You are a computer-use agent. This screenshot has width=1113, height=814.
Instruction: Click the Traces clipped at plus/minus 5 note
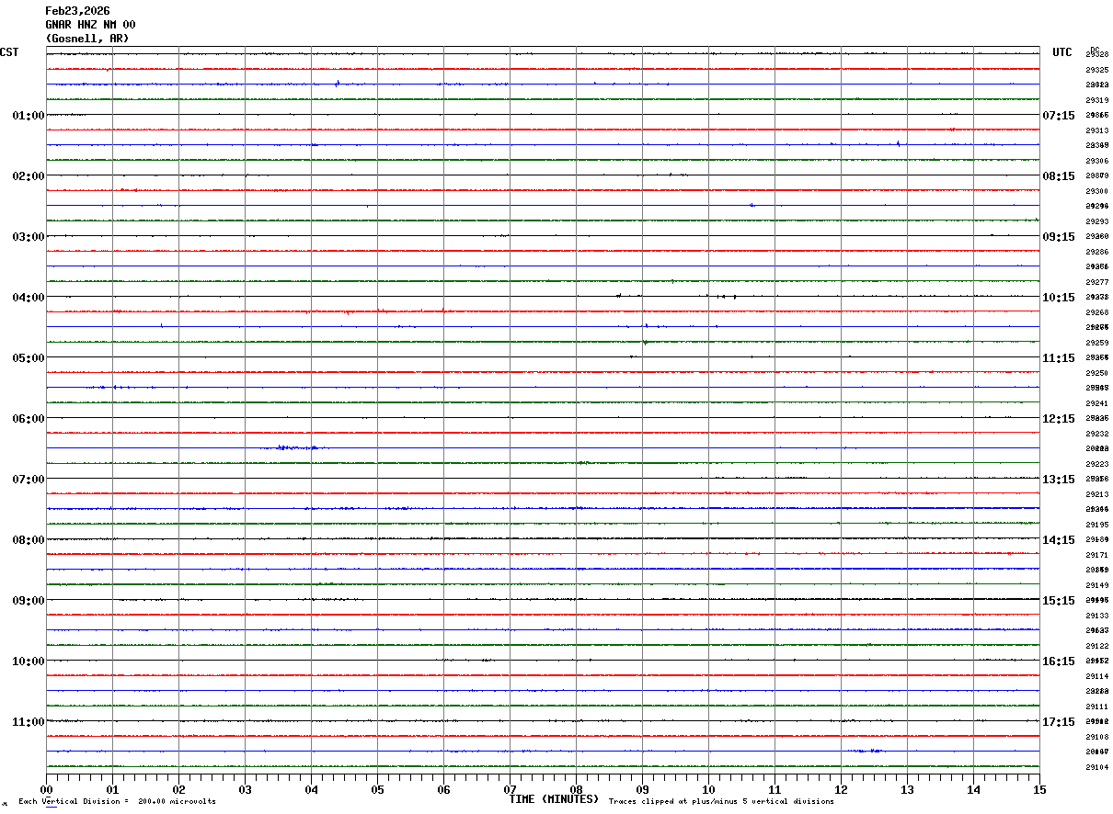tap(721, 802)
